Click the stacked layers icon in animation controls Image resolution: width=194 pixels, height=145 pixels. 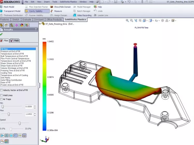20,135
